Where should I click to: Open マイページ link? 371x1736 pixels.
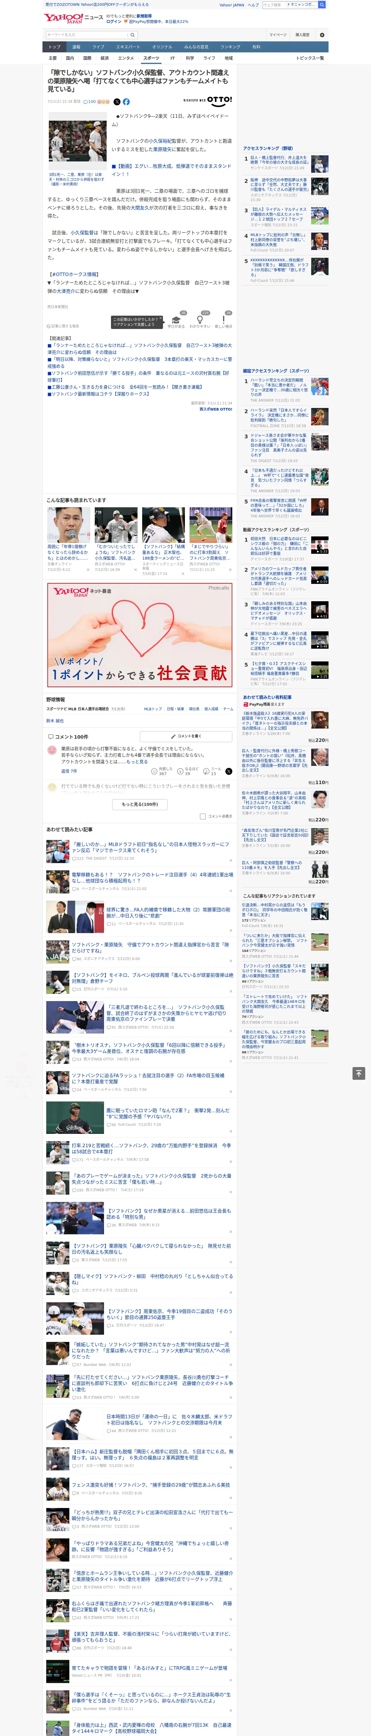click(x=277, y=34)
